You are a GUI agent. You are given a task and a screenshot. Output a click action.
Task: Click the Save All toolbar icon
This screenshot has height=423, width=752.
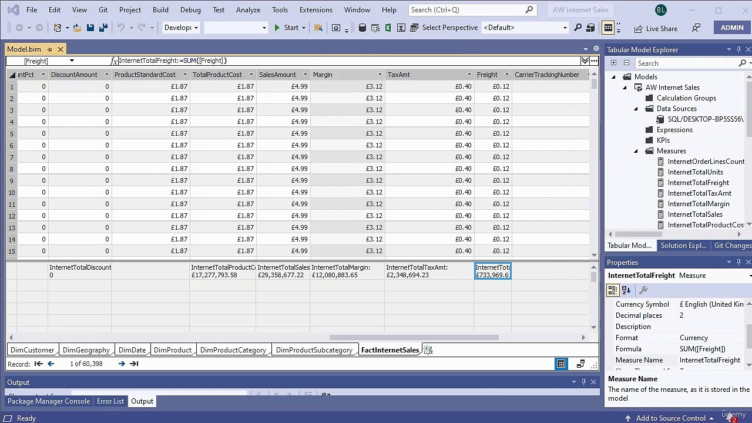coord(103,28)
